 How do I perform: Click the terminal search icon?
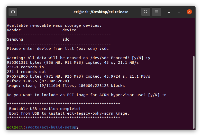click(x=145, y=12)
